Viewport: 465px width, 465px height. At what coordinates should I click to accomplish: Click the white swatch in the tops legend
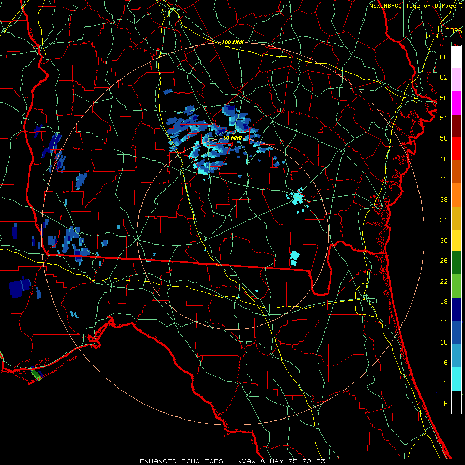pyautogui.click(x=456, y=57)
